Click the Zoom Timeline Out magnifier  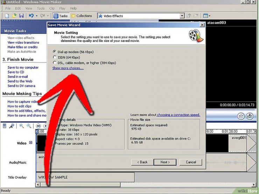click(x=29, y=126)
